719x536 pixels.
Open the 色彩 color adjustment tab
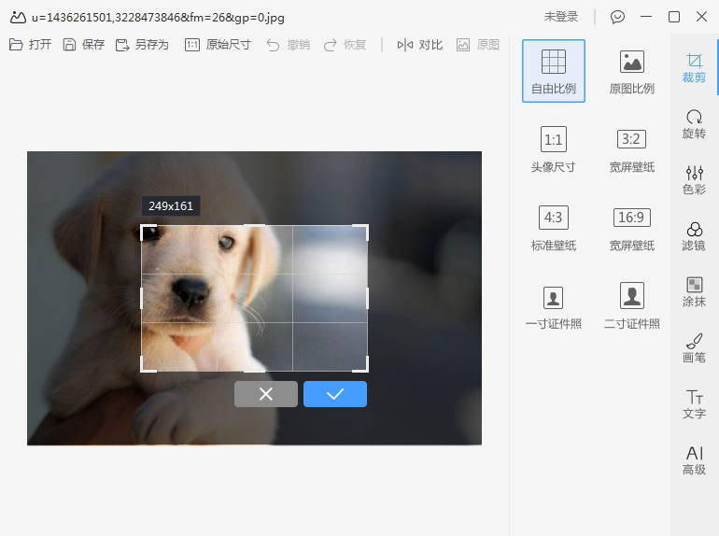click(x=694, y=179)
